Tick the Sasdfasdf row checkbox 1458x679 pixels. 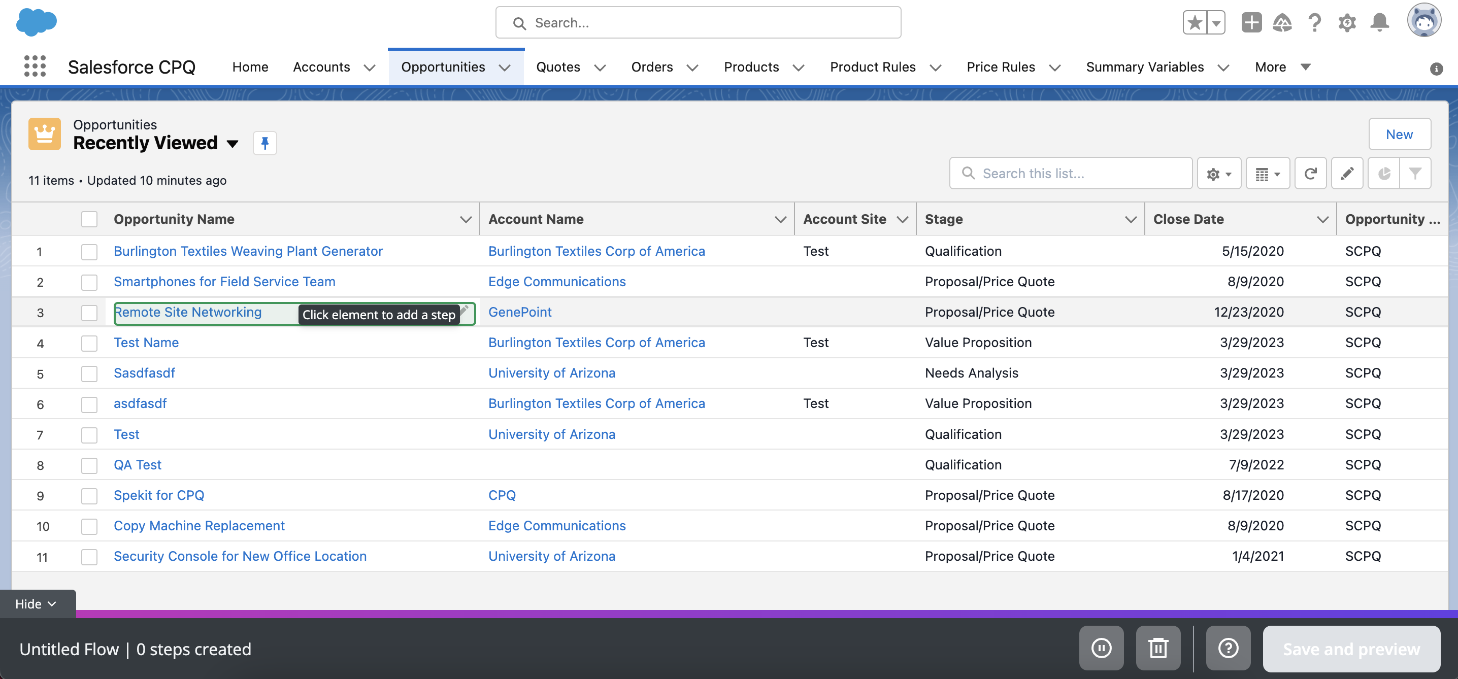pyautogui.click(x=89, y=374)
